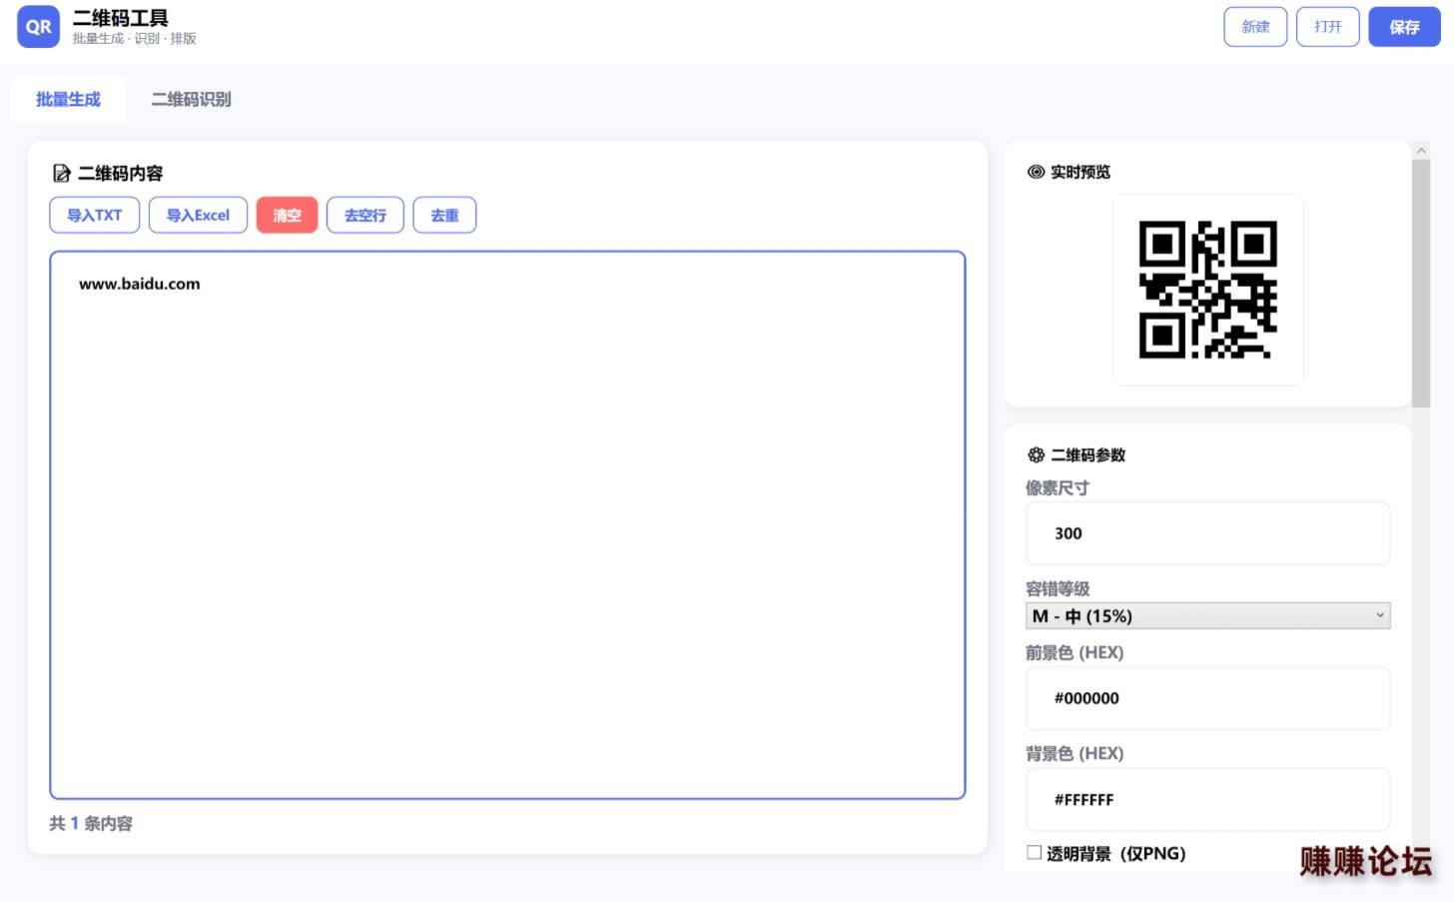Click the gear icon beside 二维码参数
This screenshot has height=902, width=1454.
tap(1036, 455)
